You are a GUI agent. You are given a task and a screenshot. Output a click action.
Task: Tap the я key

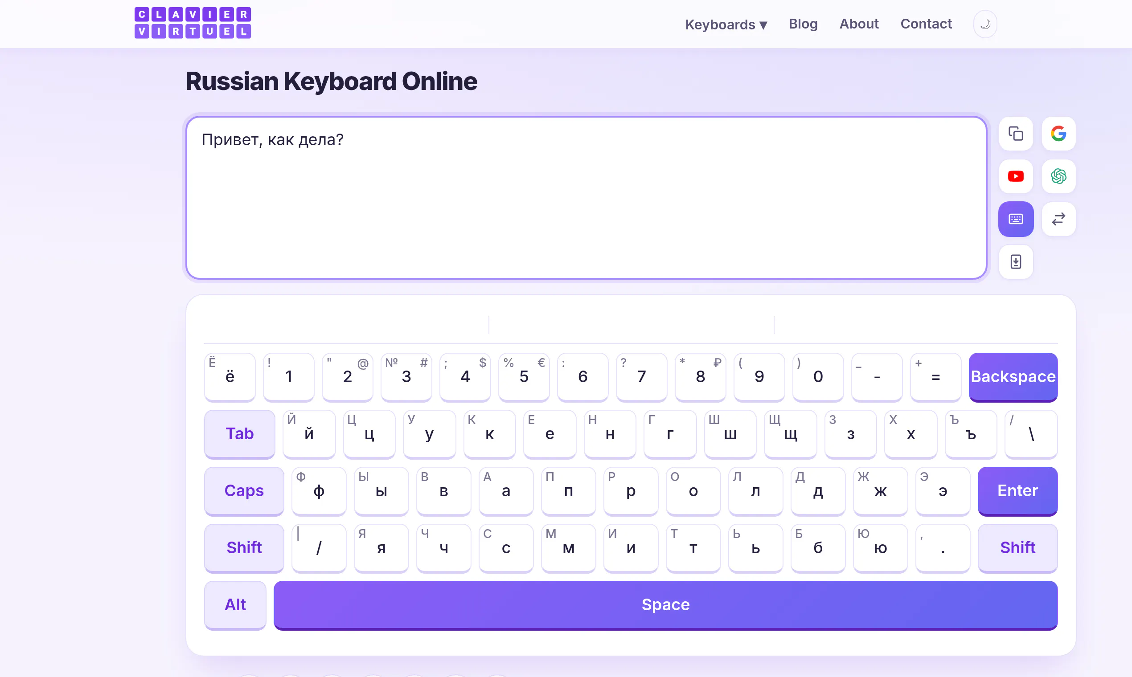[381, 548]
